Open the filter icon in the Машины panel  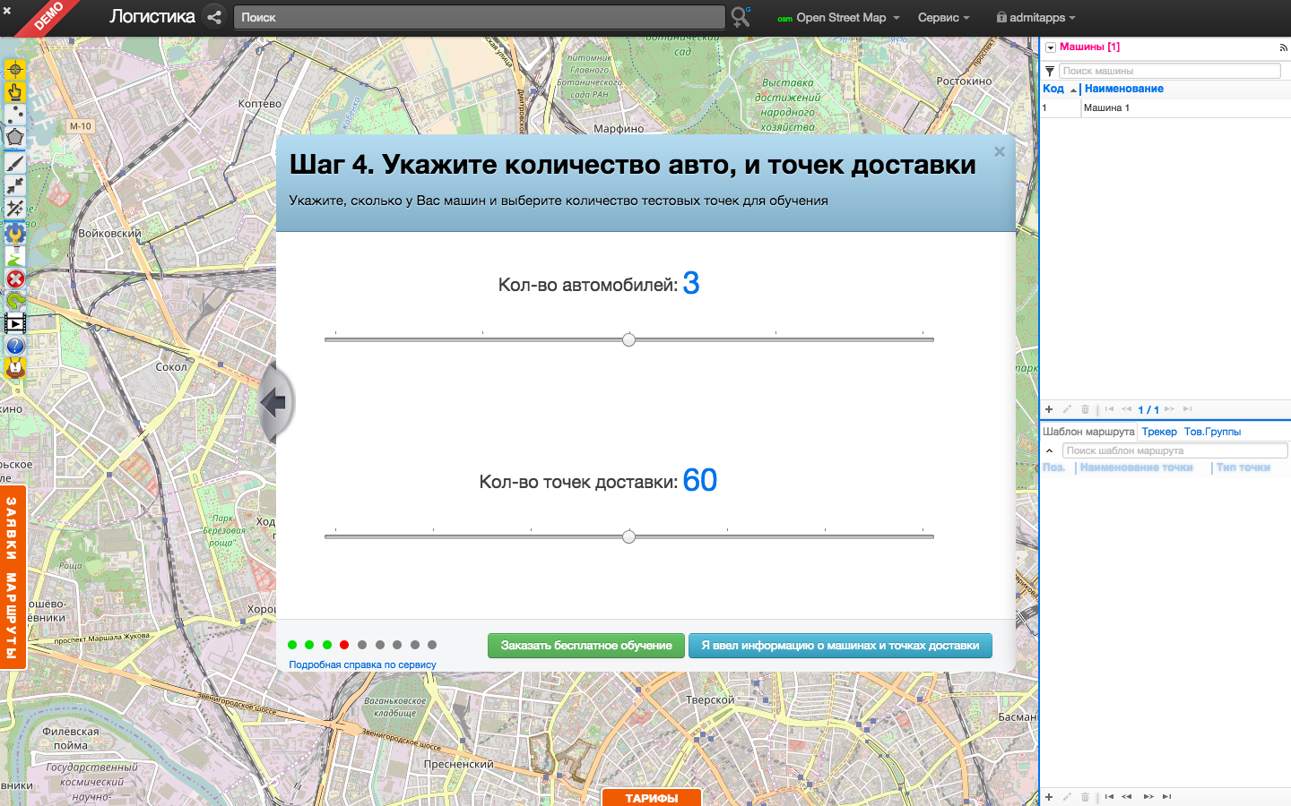[x=1050, y=70]
